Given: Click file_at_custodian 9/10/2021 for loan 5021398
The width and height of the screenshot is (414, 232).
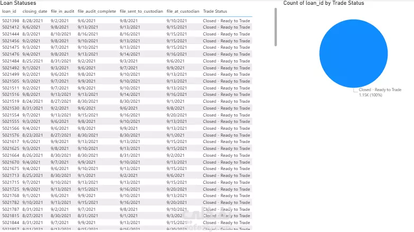Looking at the screenshot, I should point(177,21).
